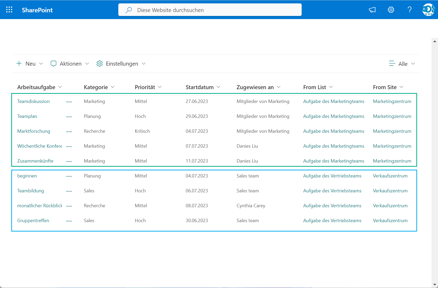Open ellipsis menu for Marktforschung
This screenshot has height=288, width=438.
pos(69,131)
